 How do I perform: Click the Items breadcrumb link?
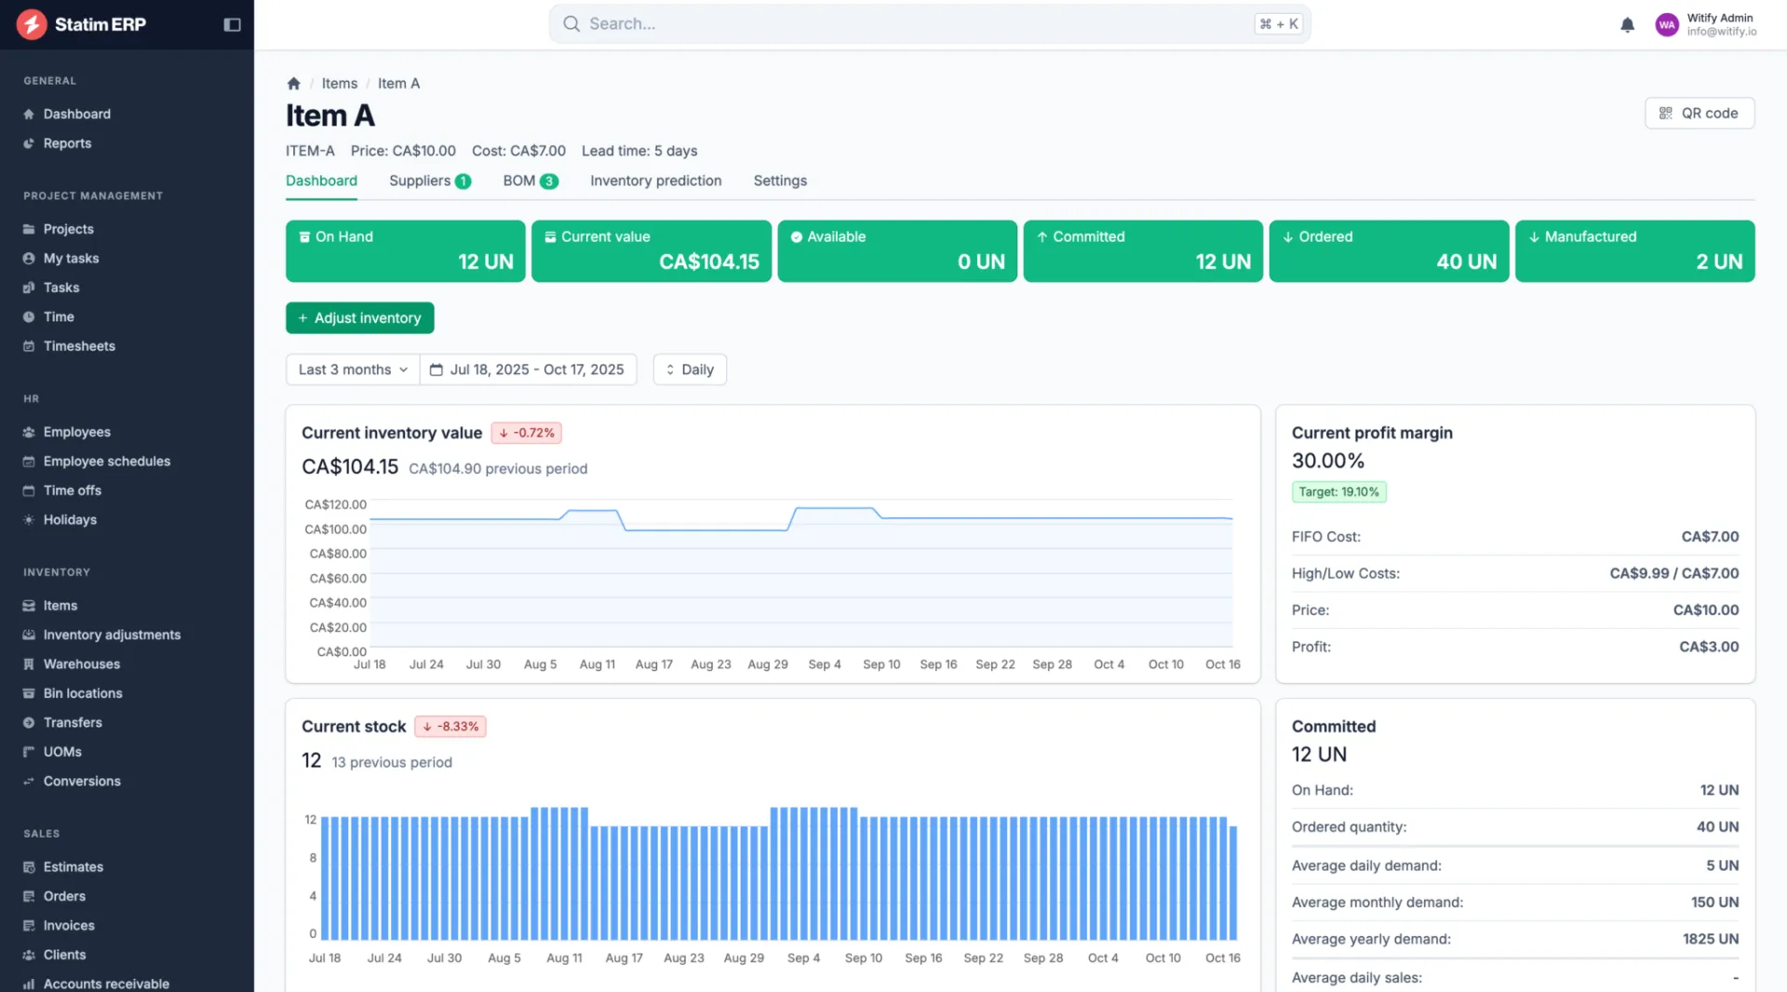(340, 84)
